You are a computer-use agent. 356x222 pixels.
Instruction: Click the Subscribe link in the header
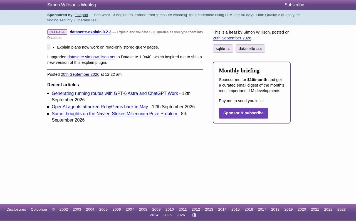[294, 5]
